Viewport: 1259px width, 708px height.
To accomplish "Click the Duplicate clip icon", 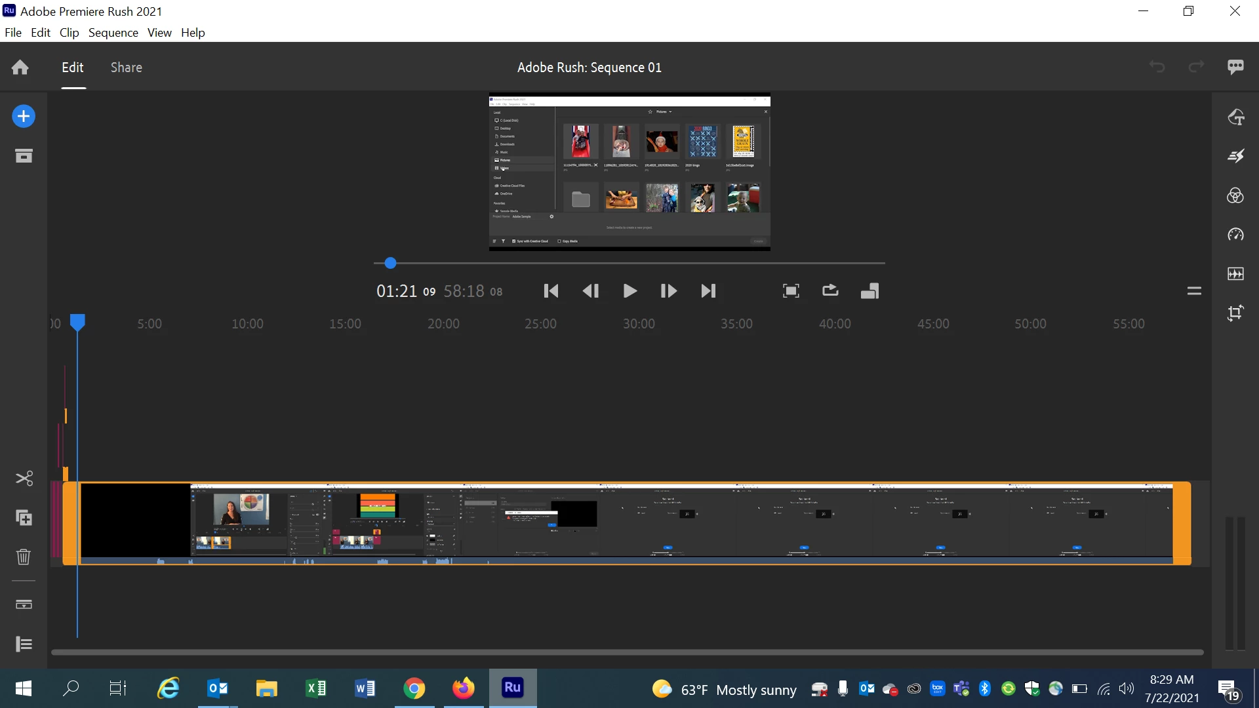I will (x=24, y=518).
